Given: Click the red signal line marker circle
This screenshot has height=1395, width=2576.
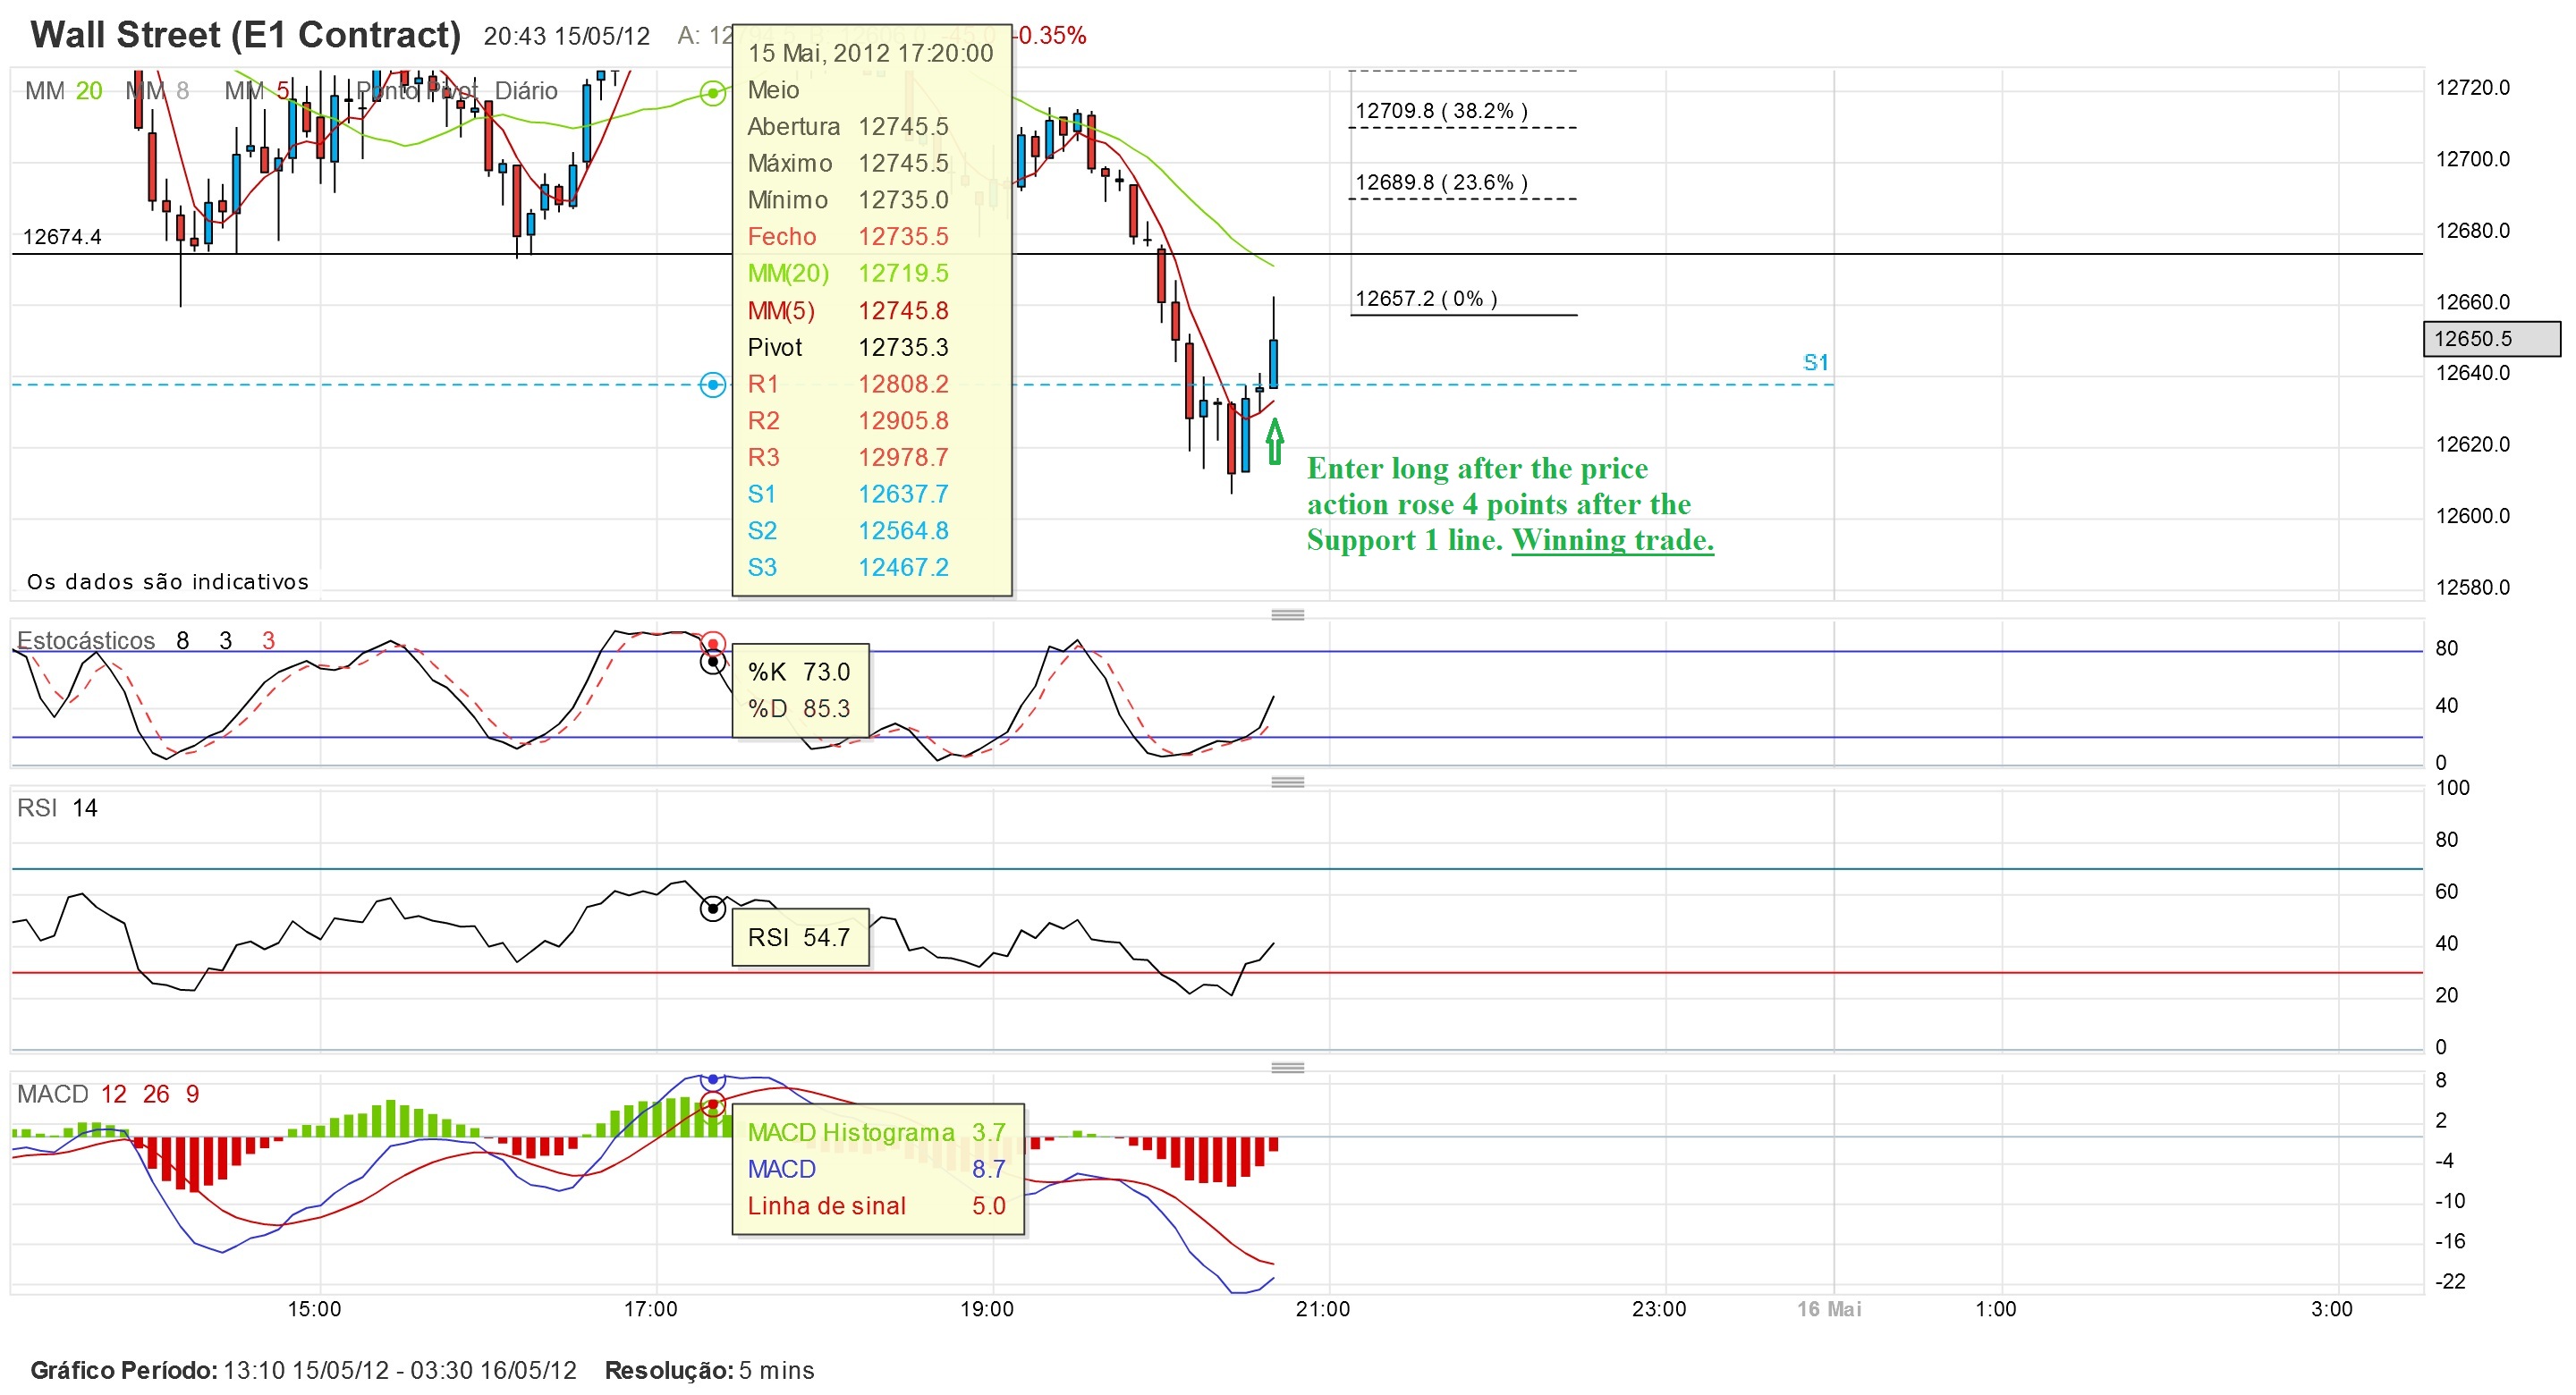Looking at the screenshot, I should pyautogui.click(x=712, y=1105).
